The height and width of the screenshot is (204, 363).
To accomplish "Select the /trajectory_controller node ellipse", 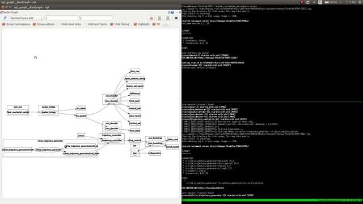I will point(112,141).
